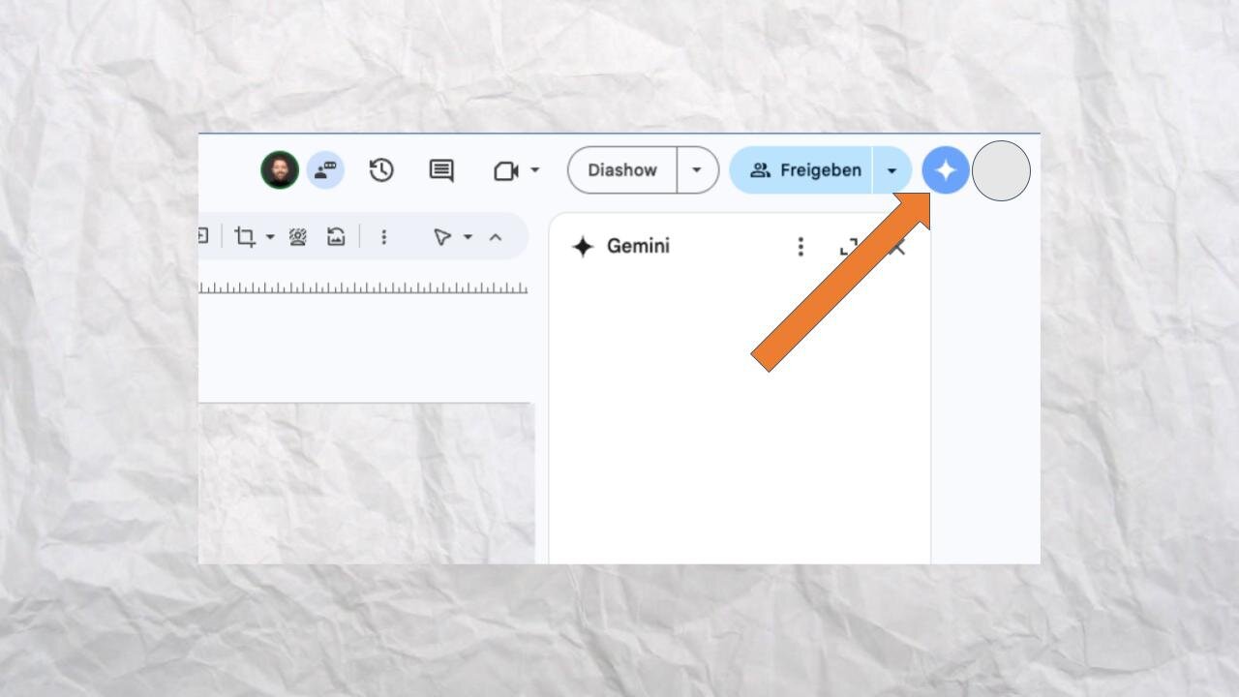
Task: Open version history clock icon
Action: coord(381,170)
